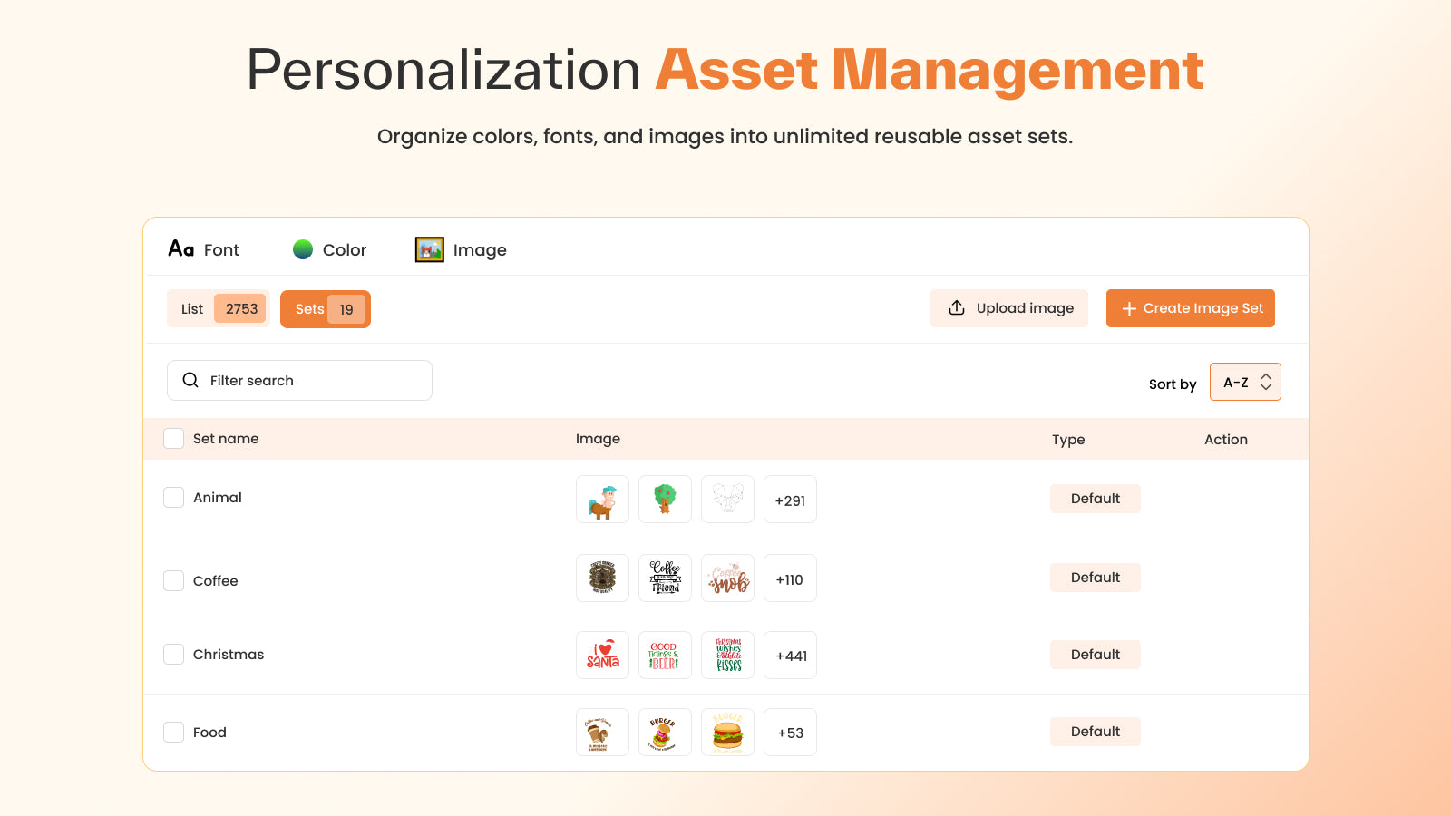The height and width of the screenshot is (816, 1451).
Task: Select the Coffee set checkbox
Action: tap(173, 579)
